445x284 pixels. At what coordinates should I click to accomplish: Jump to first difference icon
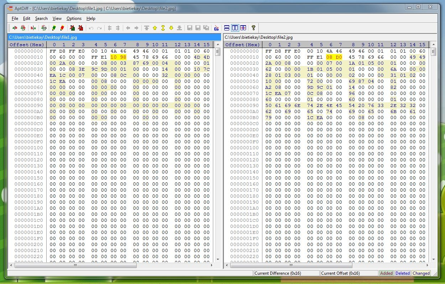(146, 28)
